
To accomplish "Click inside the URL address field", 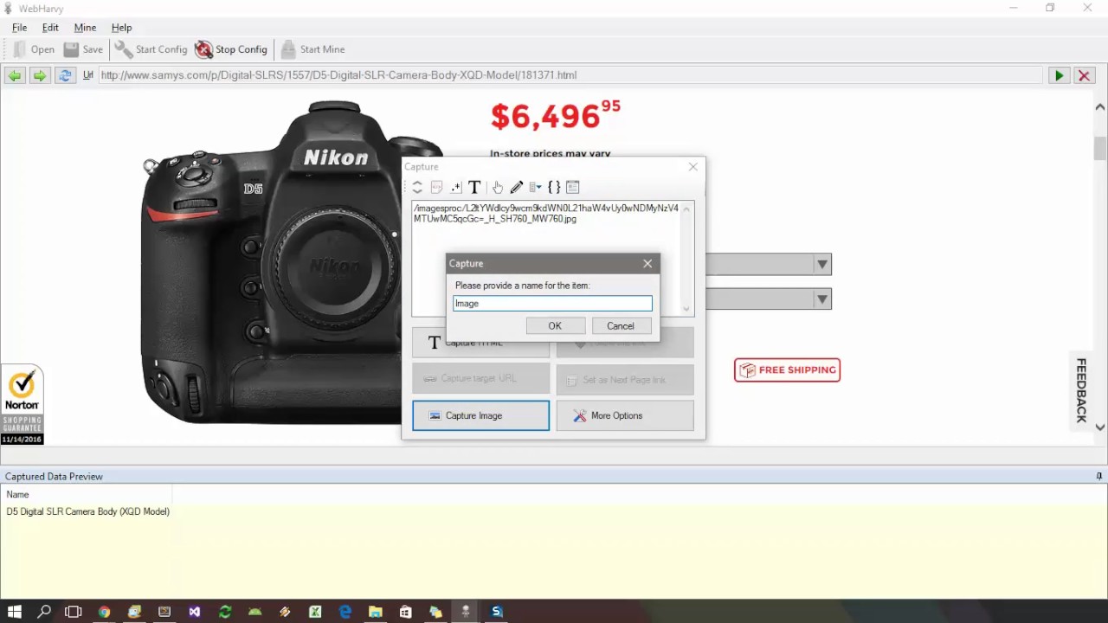I will (x=570, y=75).
